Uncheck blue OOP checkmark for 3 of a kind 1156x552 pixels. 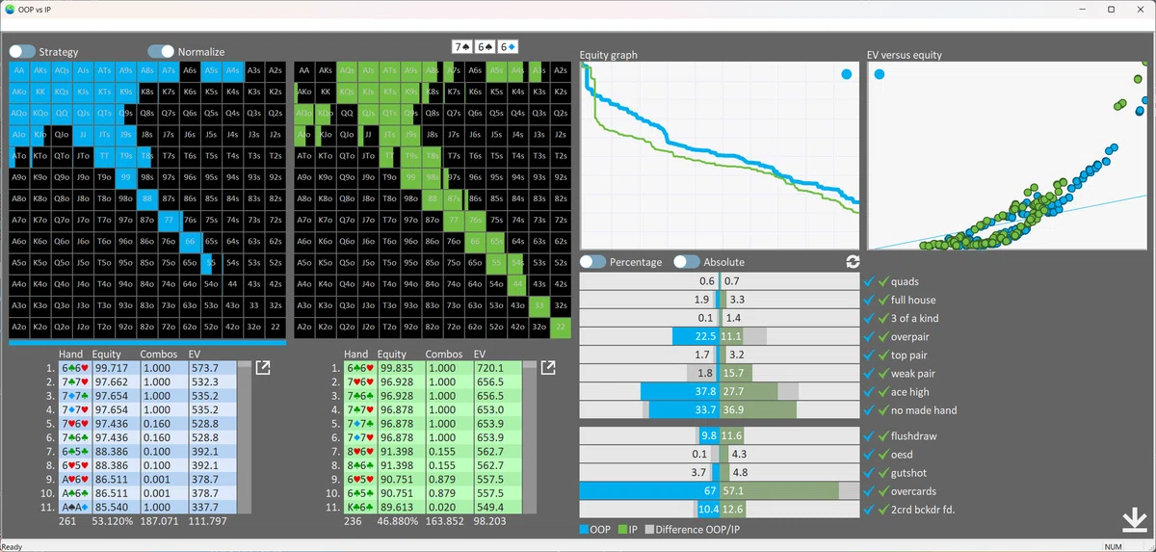(869, 318)
